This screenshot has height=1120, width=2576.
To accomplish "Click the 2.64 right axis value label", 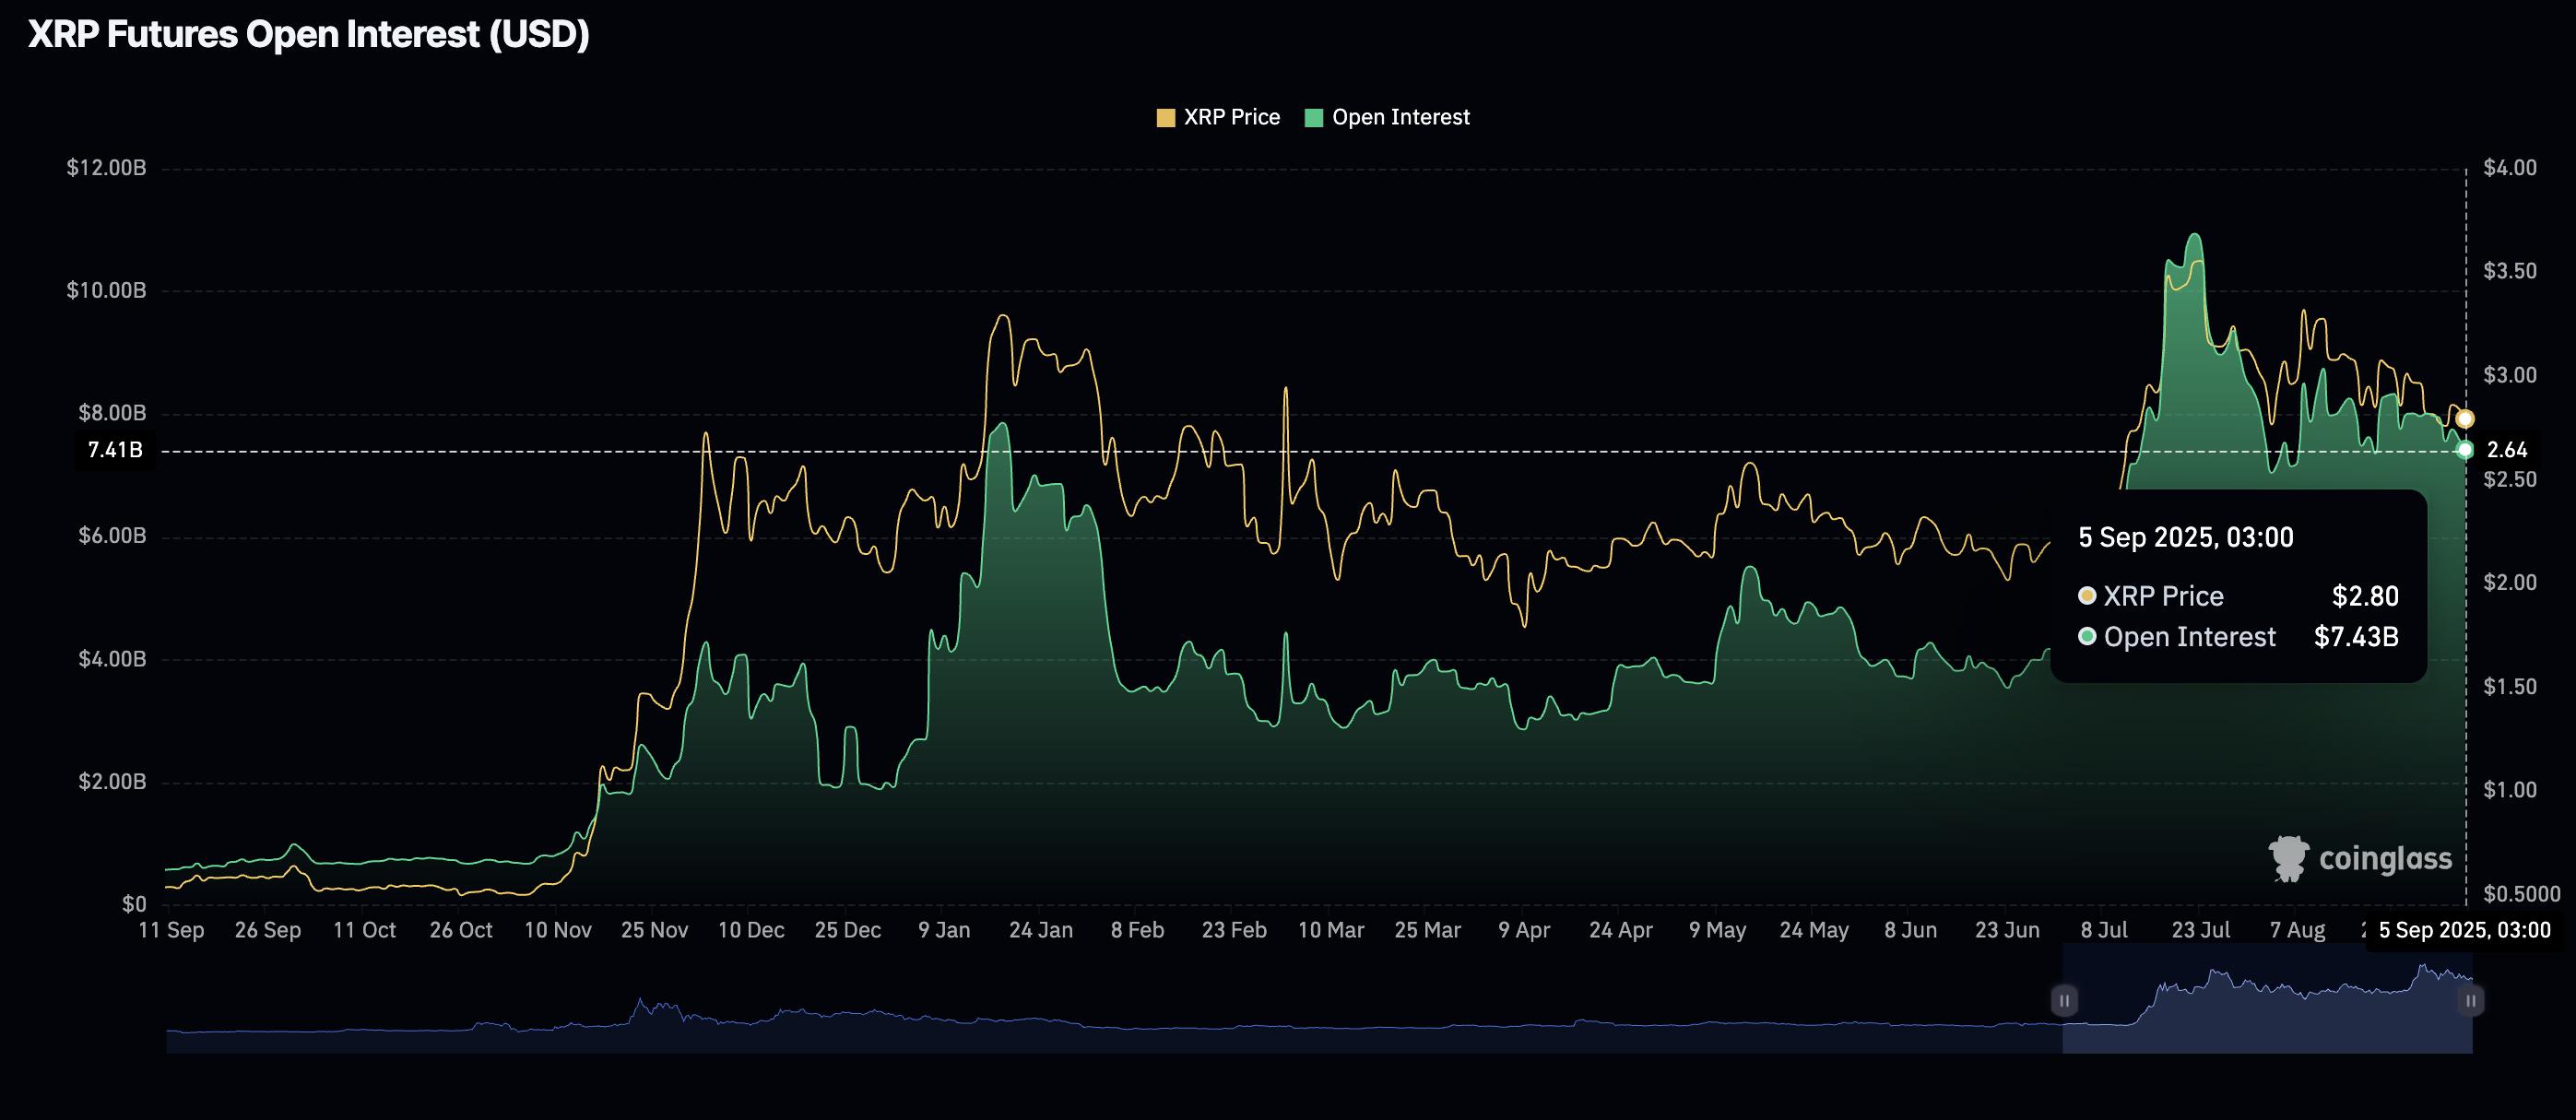I will [2507, 450].
